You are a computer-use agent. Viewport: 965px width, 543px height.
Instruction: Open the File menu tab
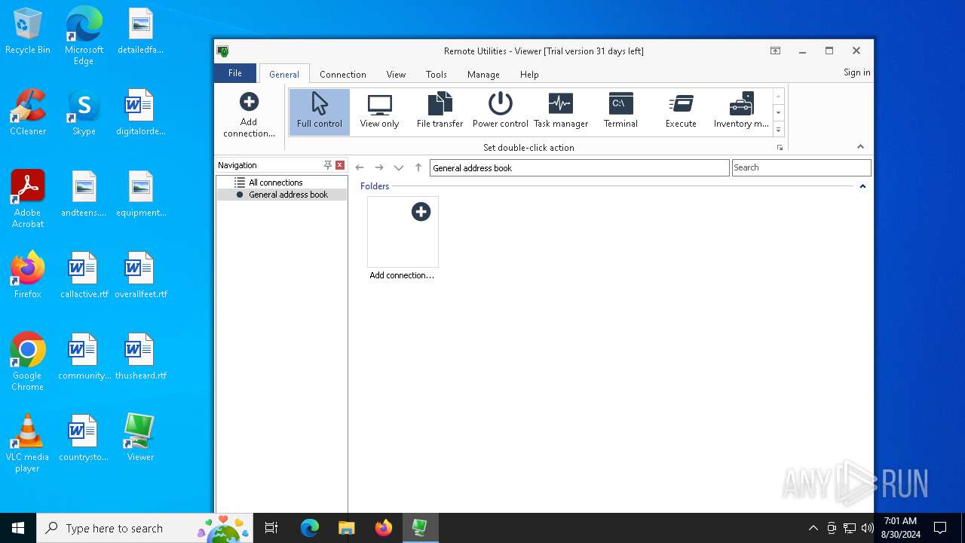(235, 73)
